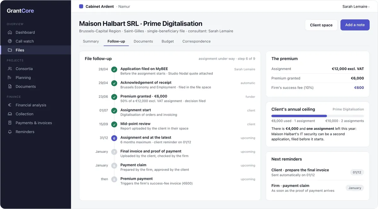Viewport: 378px width, 209px height.
Task: Click the euro icon for Financial analysis
Action: (10, 105)
